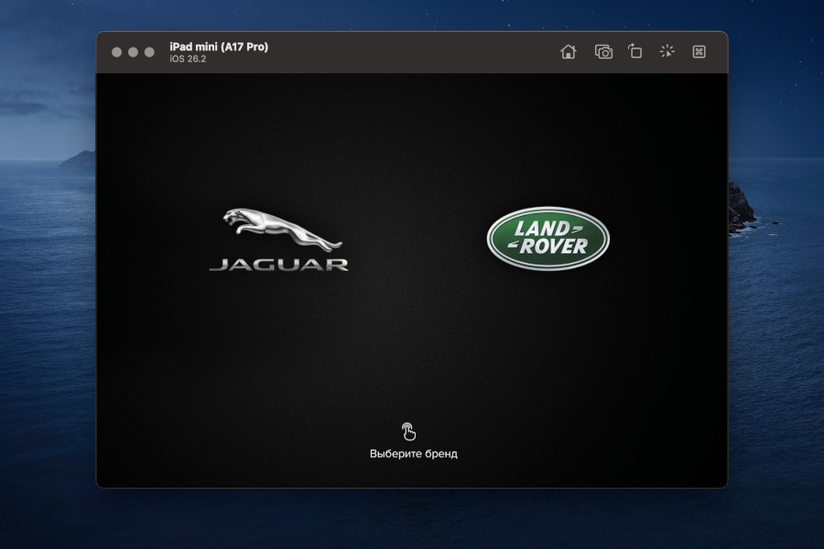Screen dimensions: 824x549
Task: Enable touch pointer using the cursor spark icon
Action: point(667,52)
